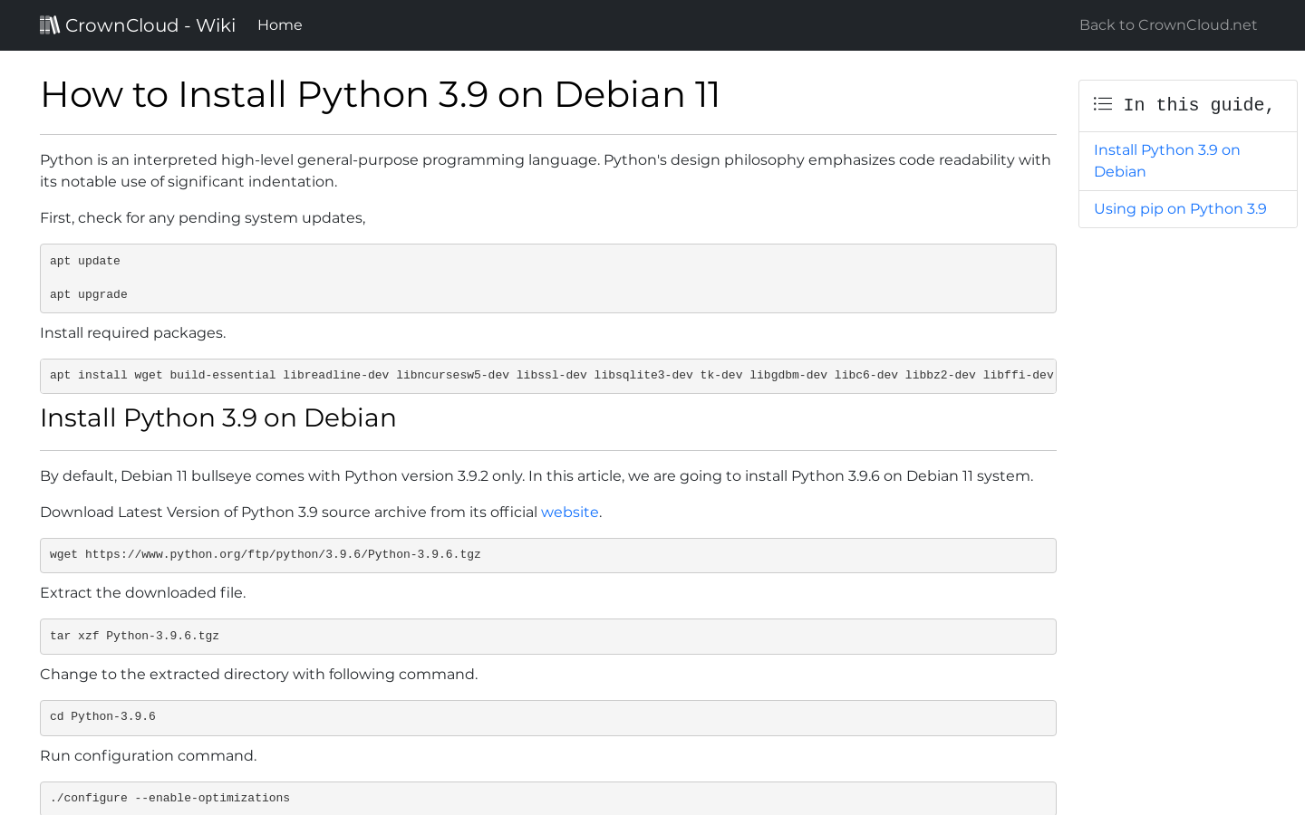Image resolution: width=1305 pixels, height=815 pixels.
Task: Click the Install Python 3.9 on Debian heading
Action: point(218,417)
